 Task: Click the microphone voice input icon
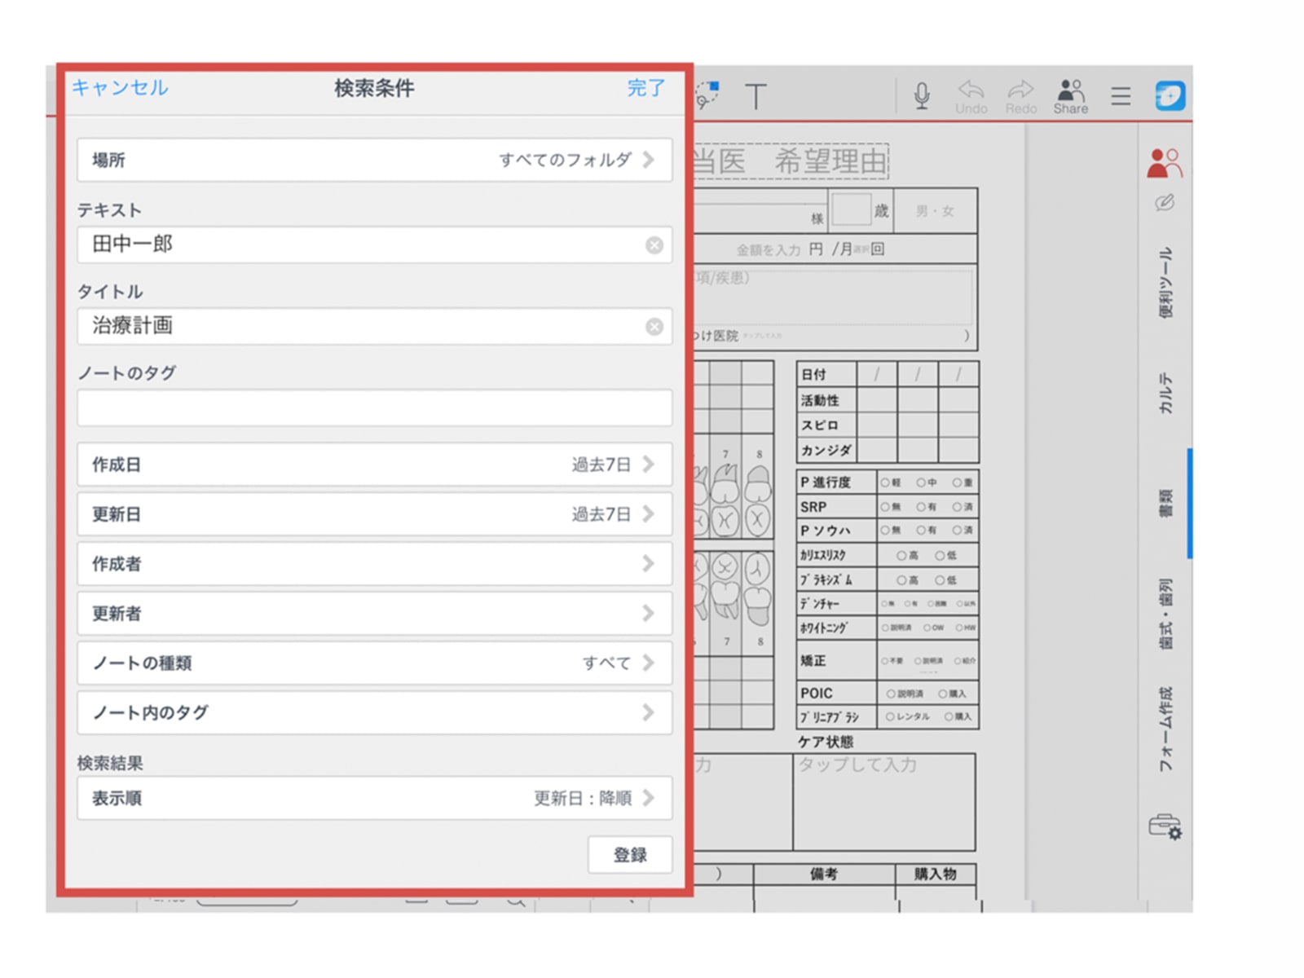click(922, 95)
